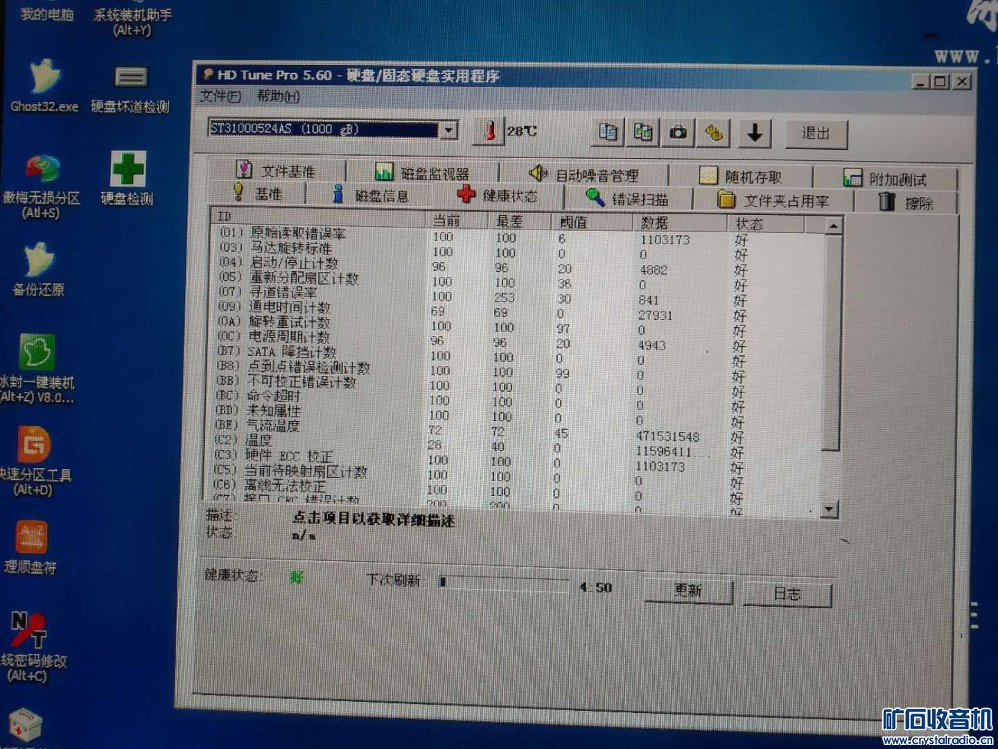The height and width of the screenshot is (749, 998).
Task: Click the 退出 exit button
Action: pos(816,133)
